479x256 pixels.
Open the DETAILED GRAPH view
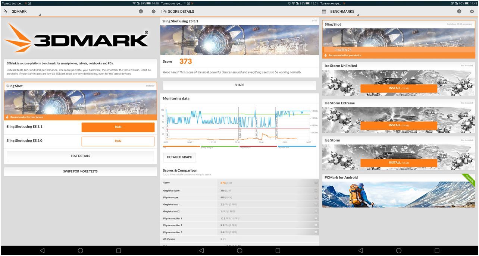click(x=179, y=157)
